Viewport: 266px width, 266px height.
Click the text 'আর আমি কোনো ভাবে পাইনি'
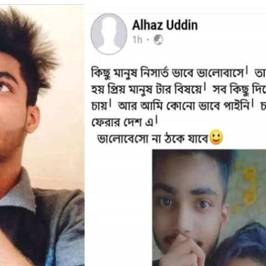186,106
